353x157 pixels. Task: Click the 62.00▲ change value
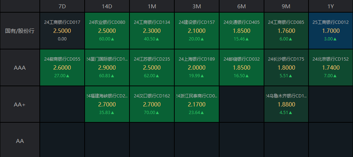point(152,76)
